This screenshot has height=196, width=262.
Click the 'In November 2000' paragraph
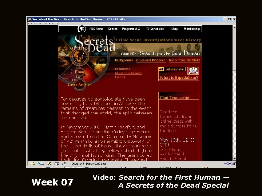pyautogui.click(x=107, y=143)
